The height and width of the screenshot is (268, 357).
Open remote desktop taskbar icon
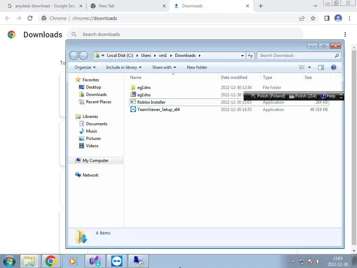(x=138, y=261)
